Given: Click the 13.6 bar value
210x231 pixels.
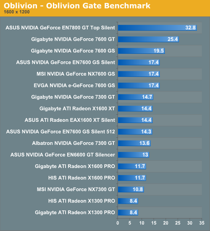Looking at the screenshot, I should (x=144, y=143).
